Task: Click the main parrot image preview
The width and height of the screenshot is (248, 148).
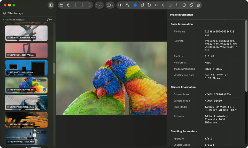Action: pyautogui.click(x=111, y=78)
